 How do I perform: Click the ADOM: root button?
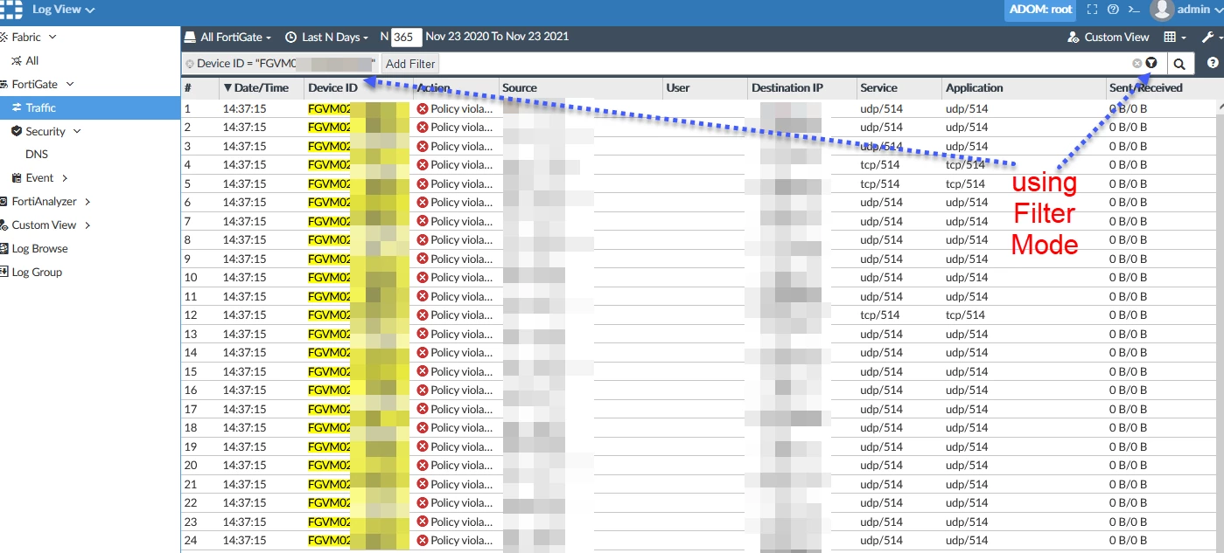(1040, 10)
